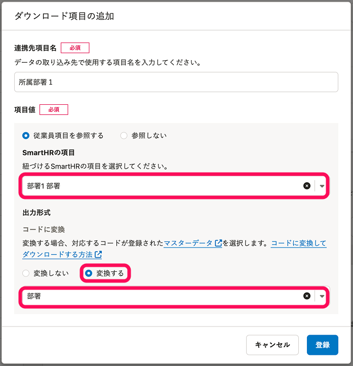The height and width of the screenshot is (366, 353).
Task: Focus the 連携先項目名 text field
Action: (x=176, y=82)
